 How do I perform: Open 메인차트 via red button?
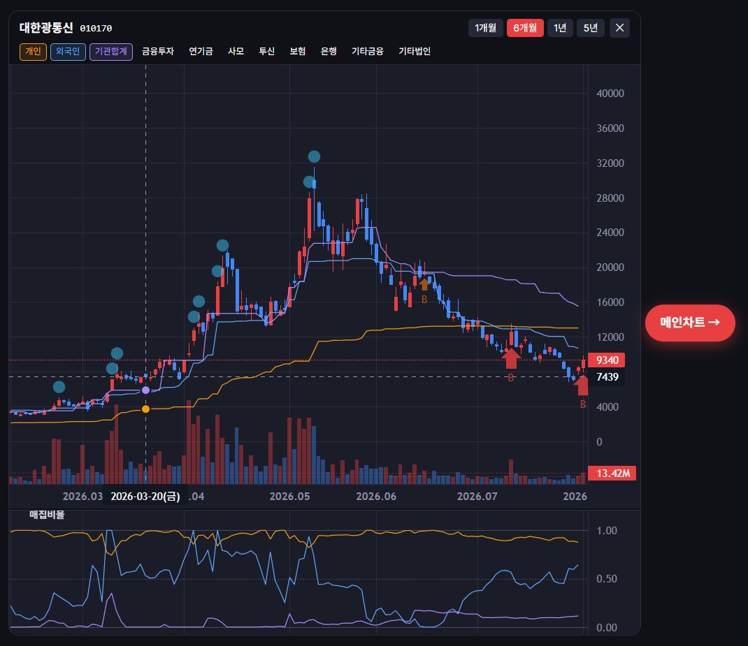(690, 323)
